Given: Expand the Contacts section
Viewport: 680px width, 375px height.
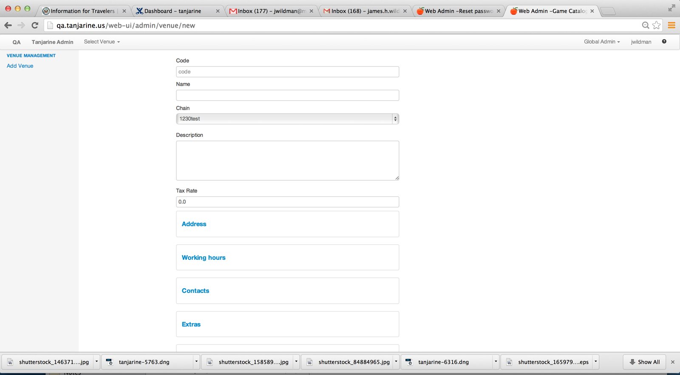Looking at the screenshot, I should [195, 291].
